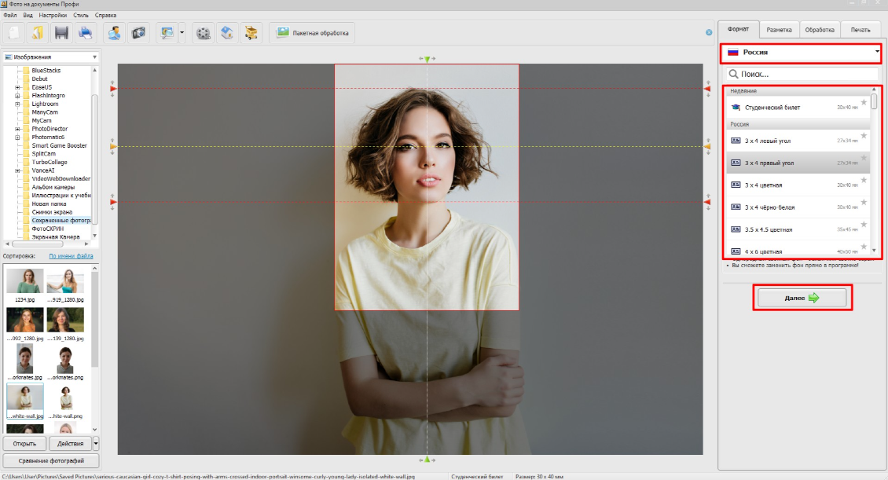Click the open folder icon in toolbar
888x480 pixels.
37,33
